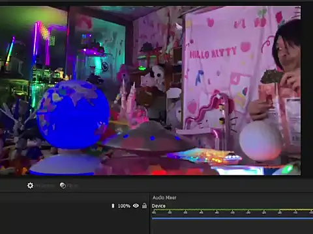Select the Device audio source label

pyautogui.click(x=158, y=206)
